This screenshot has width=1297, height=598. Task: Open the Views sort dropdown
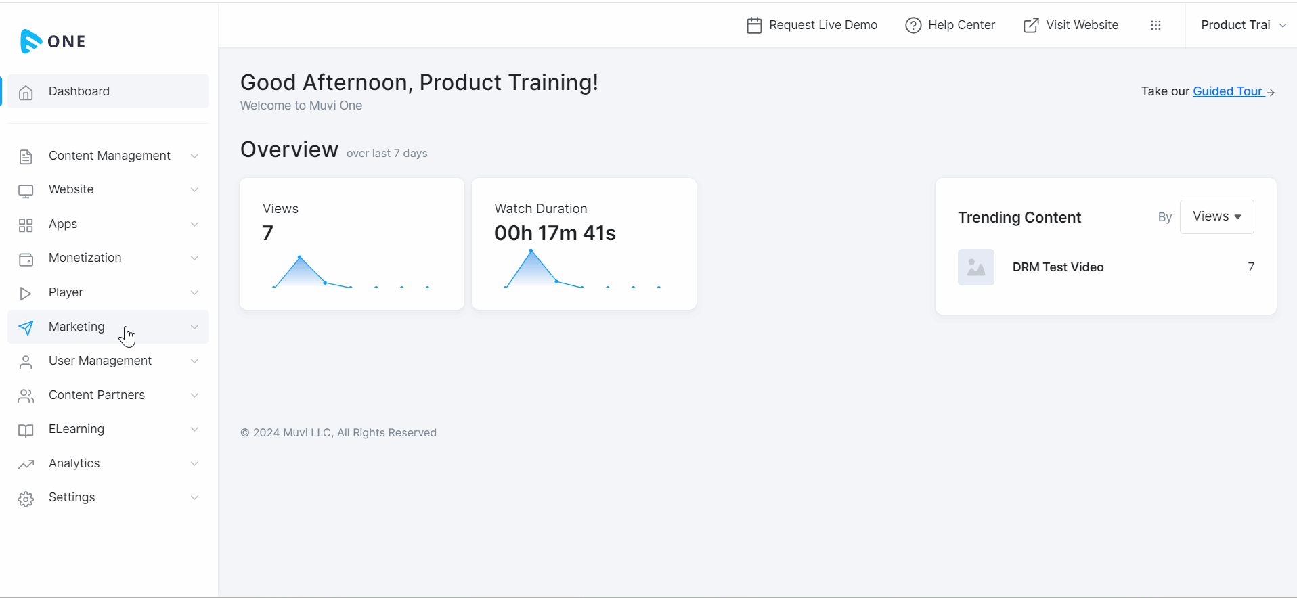[1216, 216]
